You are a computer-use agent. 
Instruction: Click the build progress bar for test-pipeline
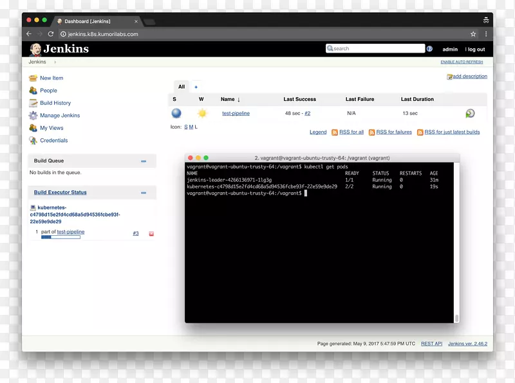point(61,237)
